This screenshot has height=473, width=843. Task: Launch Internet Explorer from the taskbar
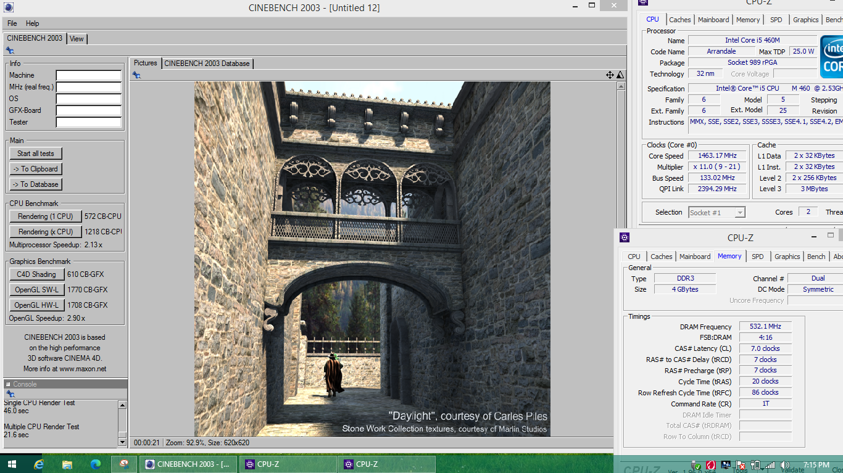point(39,464)
